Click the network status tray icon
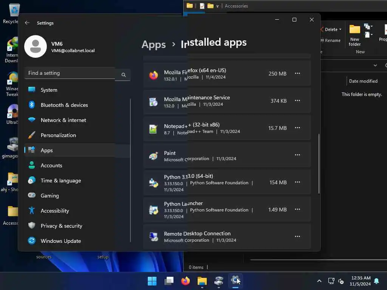The image size is (387, 290). [x=331, y=281]
